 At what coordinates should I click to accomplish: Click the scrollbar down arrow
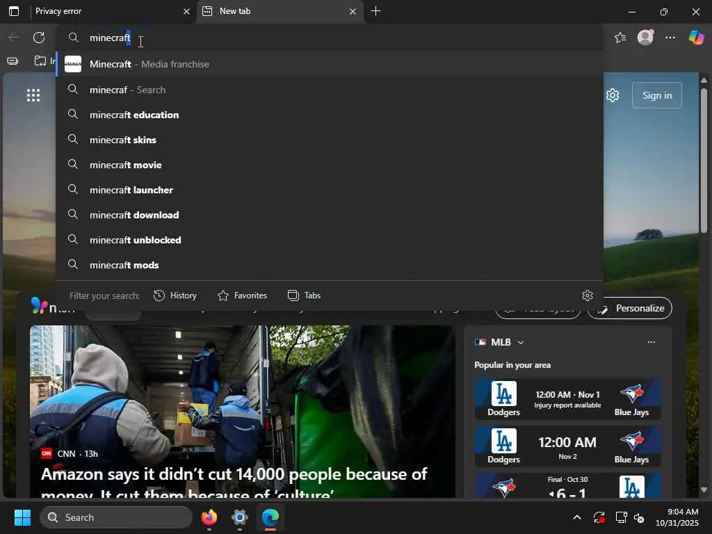[704, 490]
